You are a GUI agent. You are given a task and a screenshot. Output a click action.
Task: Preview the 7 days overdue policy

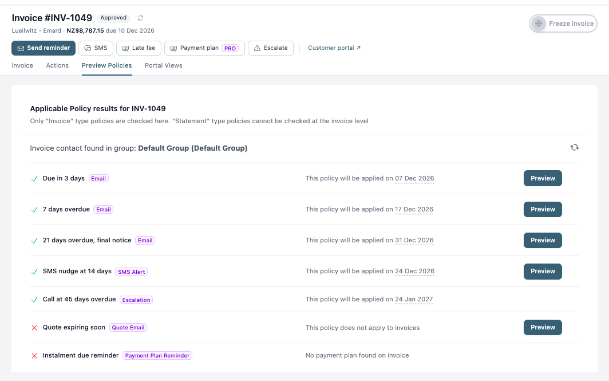coord(543,210)
